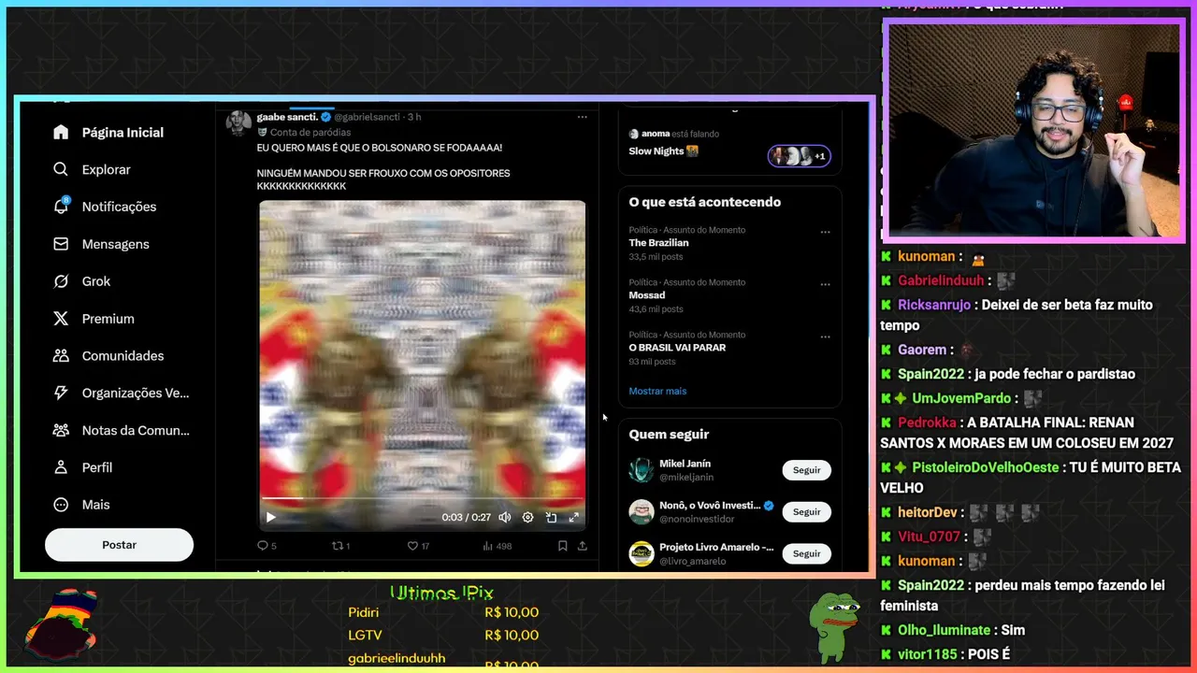Click the notifications bell icon
This screenshot has width=1197, height=673.
[61, 207]
